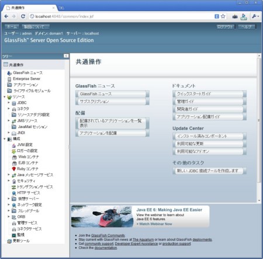Click the ログアウト button
This screenshot has width=263, height=259.
pos(226,27)
